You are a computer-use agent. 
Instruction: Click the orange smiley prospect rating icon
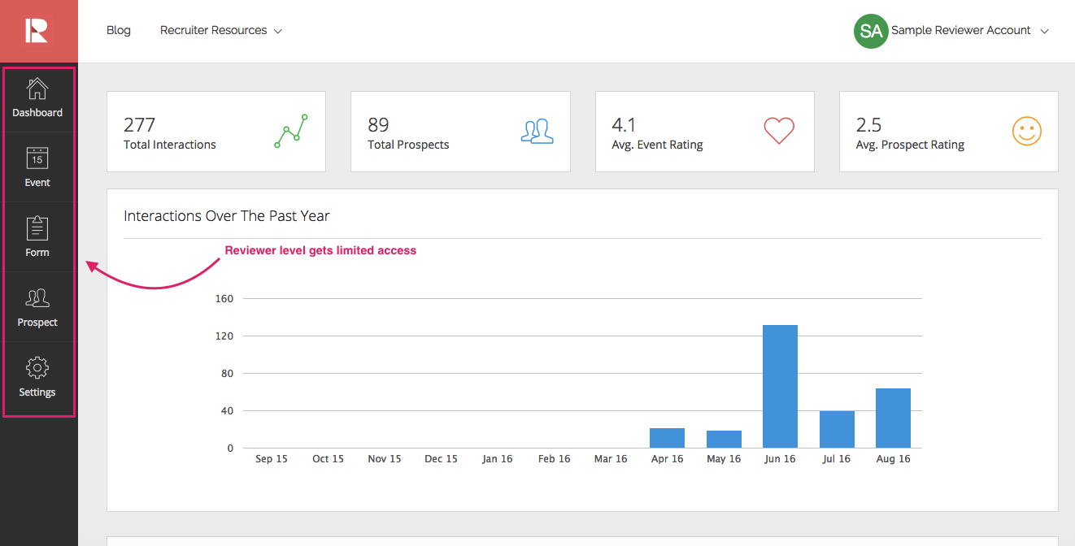1026,131
